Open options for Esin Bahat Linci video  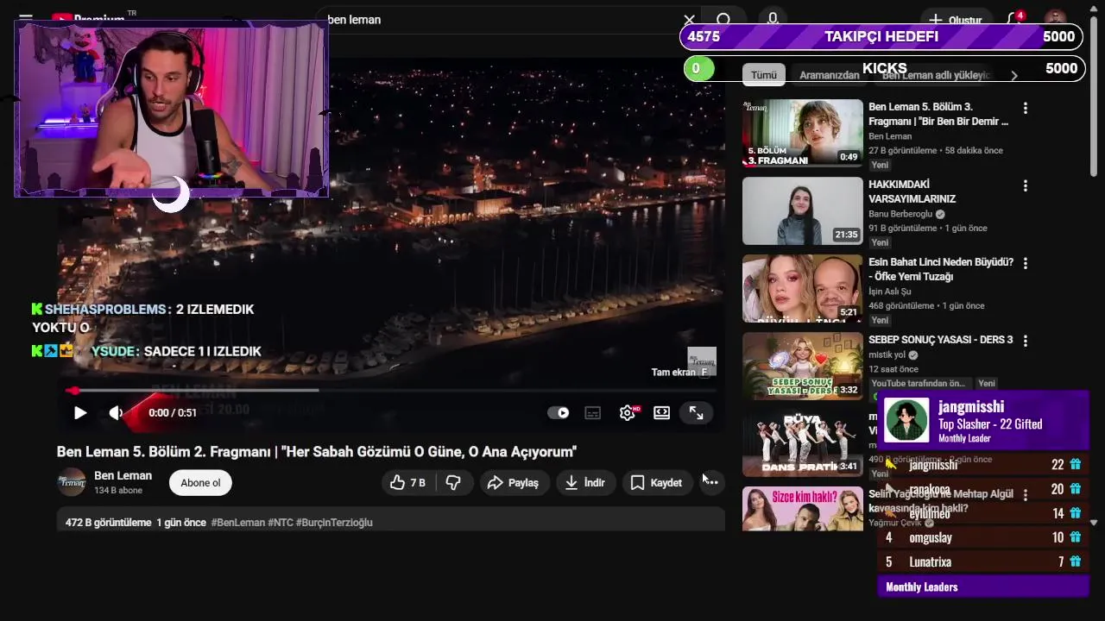pyautogui.click(x=1026, y=263)
